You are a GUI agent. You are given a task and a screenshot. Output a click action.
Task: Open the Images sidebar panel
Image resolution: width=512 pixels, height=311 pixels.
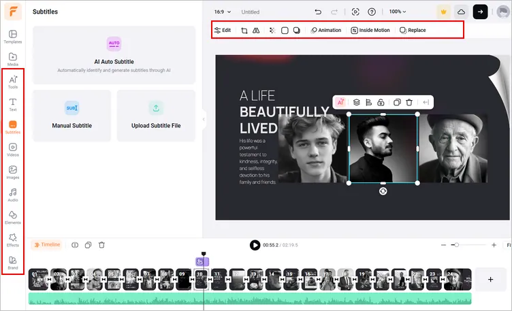click(x=13, y=172)
